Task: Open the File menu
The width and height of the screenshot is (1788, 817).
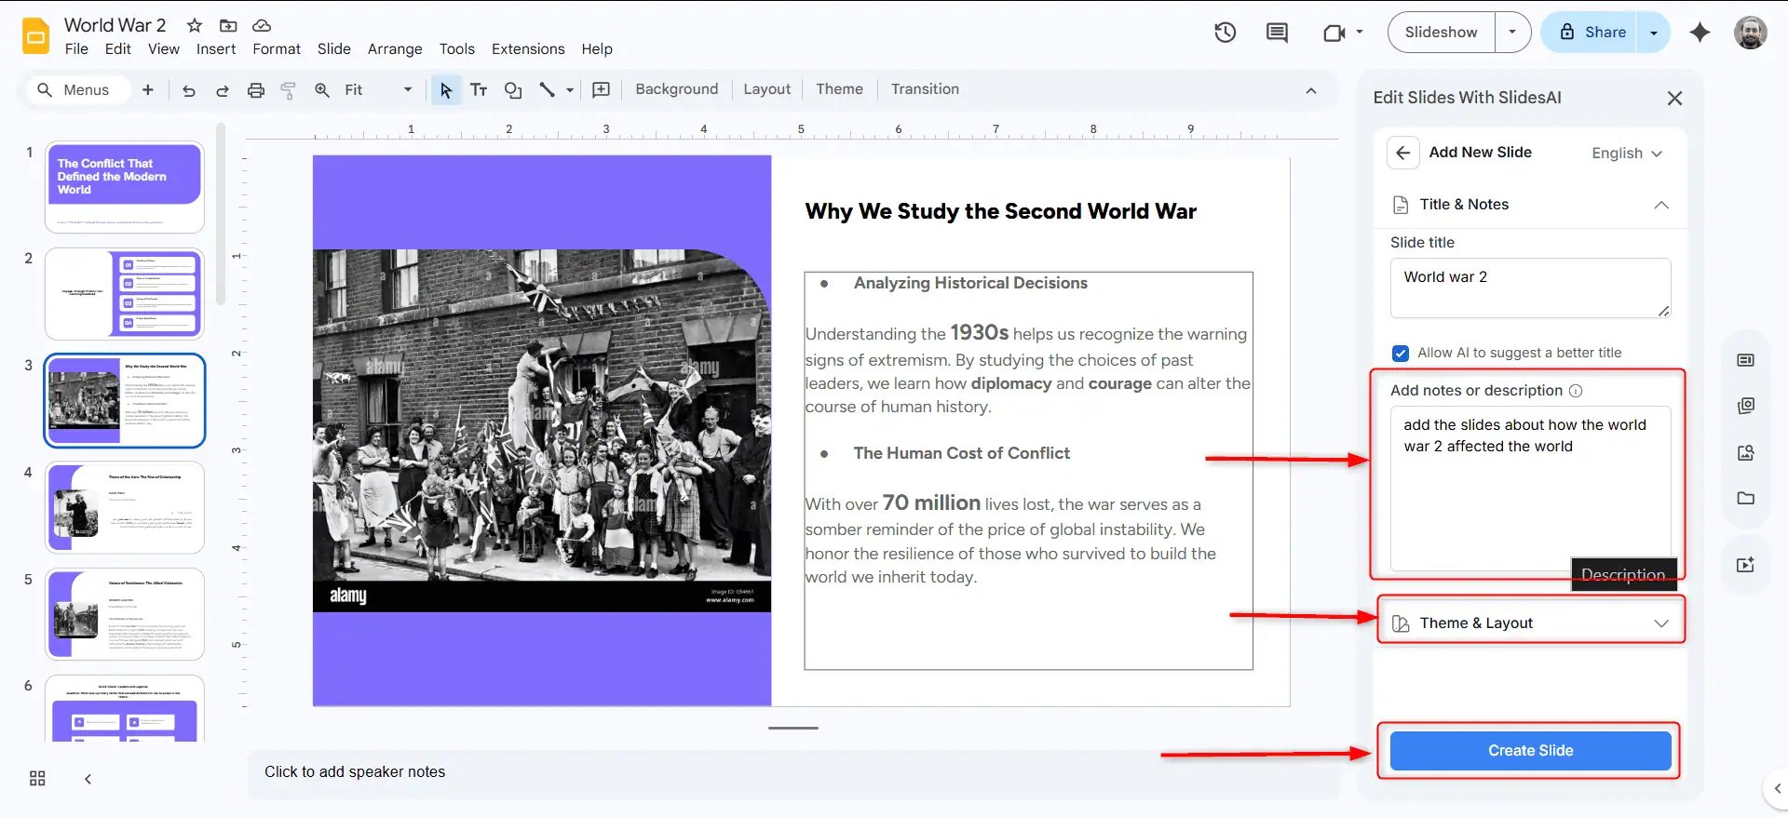Action: (x=76, y=49)
